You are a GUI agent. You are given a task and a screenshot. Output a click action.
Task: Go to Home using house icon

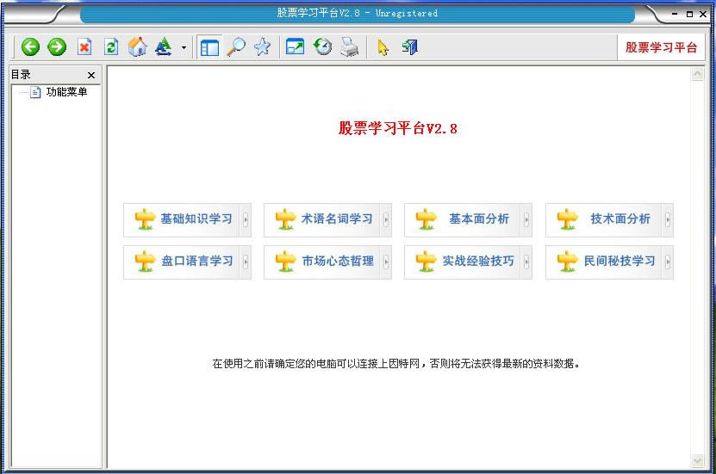137,47
